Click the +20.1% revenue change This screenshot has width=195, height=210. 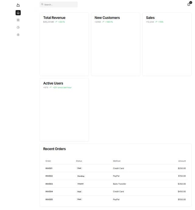62,22
